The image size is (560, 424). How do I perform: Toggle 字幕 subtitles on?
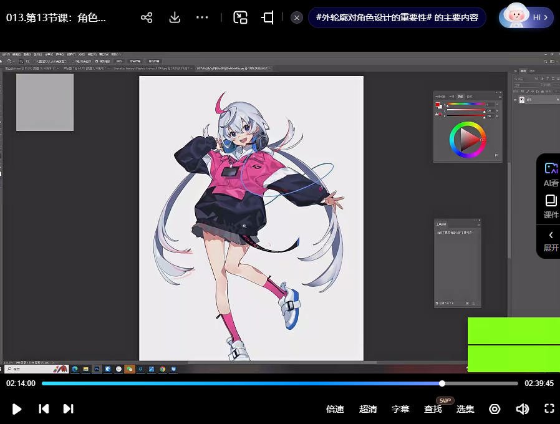click(x=400, y=408)
